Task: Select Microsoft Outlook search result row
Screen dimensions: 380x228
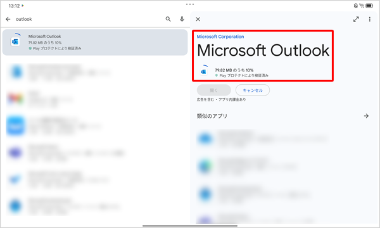Action: click(95, 42)
